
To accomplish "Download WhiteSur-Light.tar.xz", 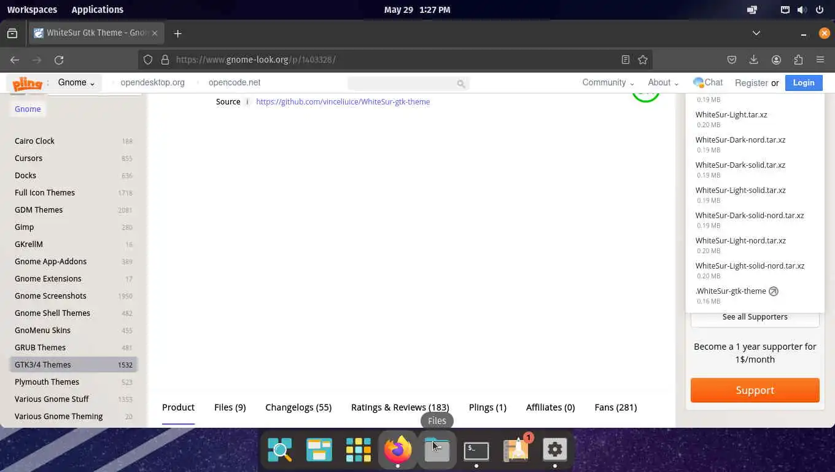I will (731, 114).
